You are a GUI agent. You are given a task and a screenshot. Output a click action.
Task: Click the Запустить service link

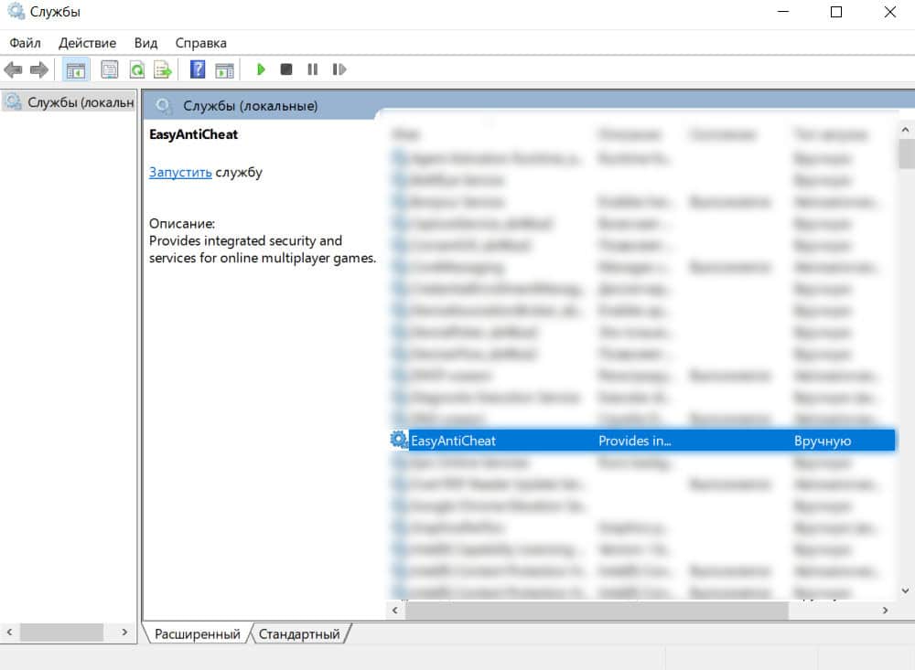(x=180, y=172)
